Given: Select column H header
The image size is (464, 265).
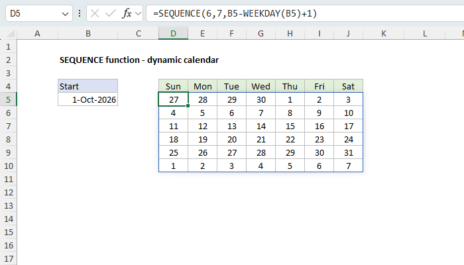Looking at the screenshot, I should pos(290,33).
